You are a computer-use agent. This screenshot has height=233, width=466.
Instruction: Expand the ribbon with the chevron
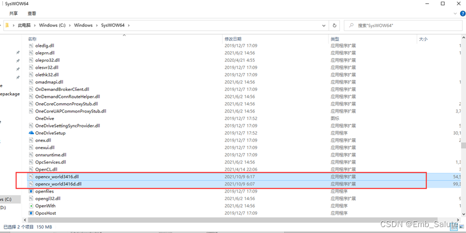click(x=455, y=13)
